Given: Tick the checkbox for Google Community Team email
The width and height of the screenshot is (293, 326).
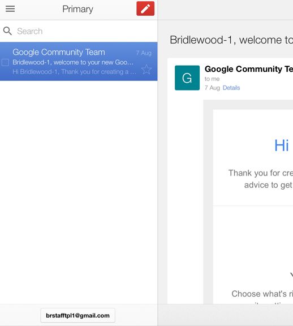Looking at the screenshot, I should (5, 62).
